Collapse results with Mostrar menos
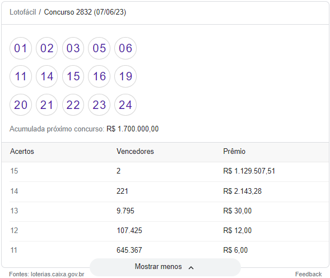The height and width of the screenshot is (278, 330). 165,267
